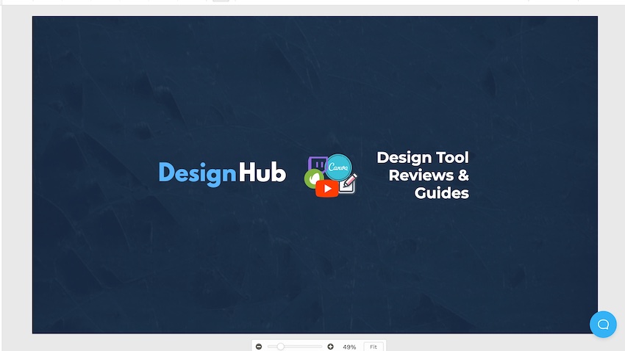
Task: Fit the canvas with the Fit button
Action: [374, 347]
